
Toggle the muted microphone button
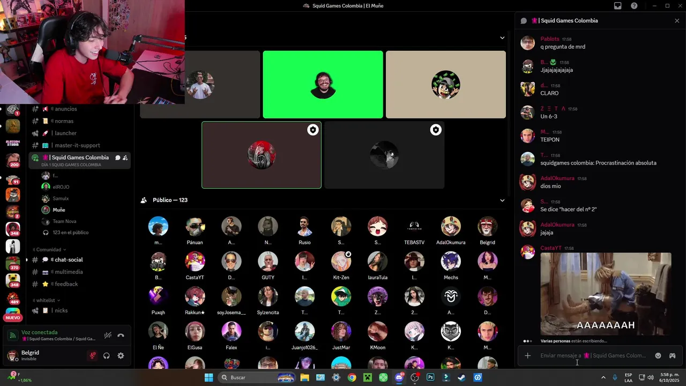click(x=93, y=355)
